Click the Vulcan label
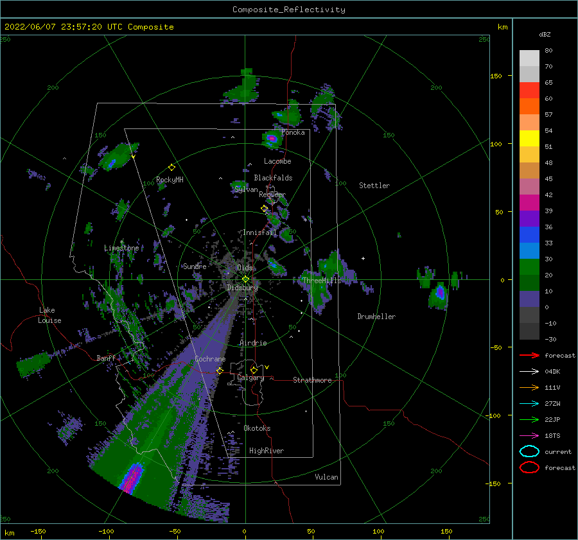Screen dimensions: 578x540 327,477
